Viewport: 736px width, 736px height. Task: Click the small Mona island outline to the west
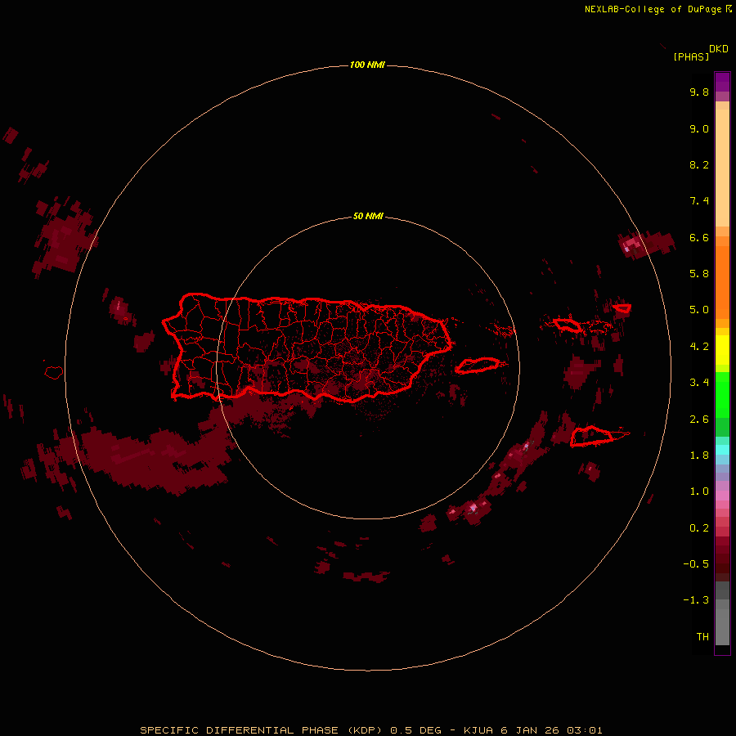coord(54,373)
